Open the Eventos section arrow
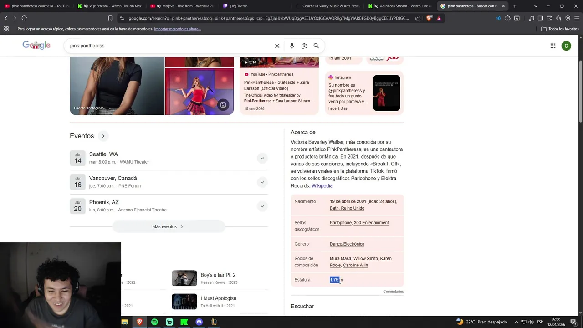This screenshot has height=328, width=583. (103, 136)
